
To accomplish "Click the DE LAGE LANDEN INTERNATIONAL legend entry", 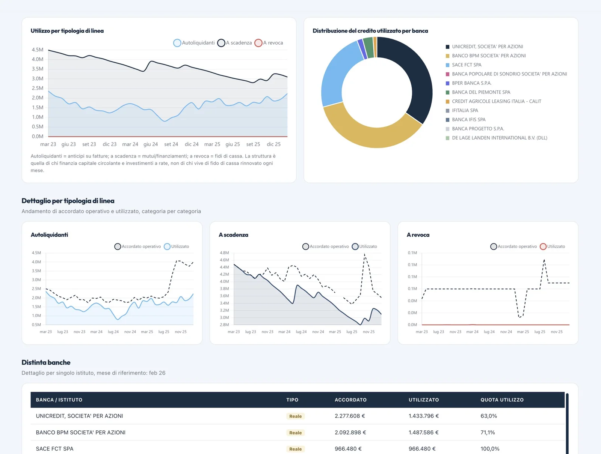I will 496,138.
